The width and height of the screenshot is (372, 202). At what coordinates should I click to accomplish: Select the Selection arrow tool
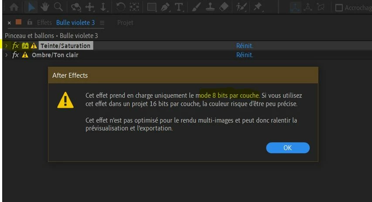(31, 7)
